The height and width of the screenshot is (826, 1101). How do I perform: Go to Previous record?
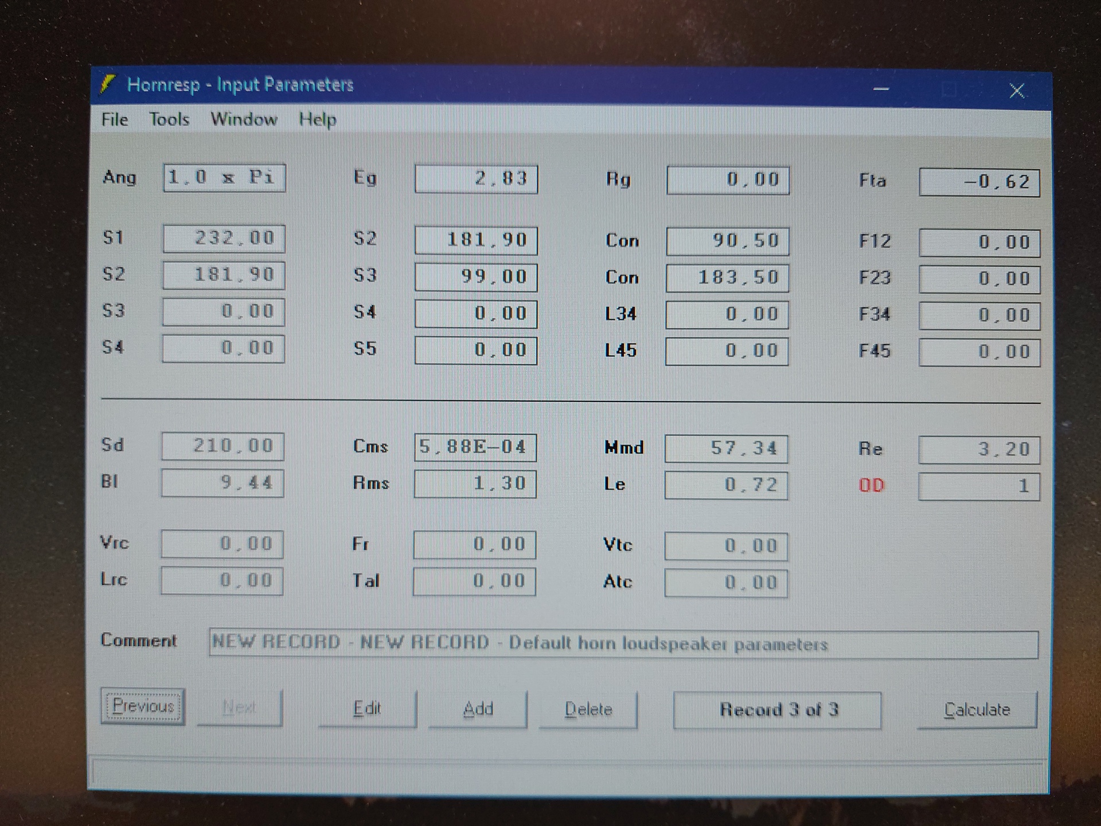pos(143,706)
